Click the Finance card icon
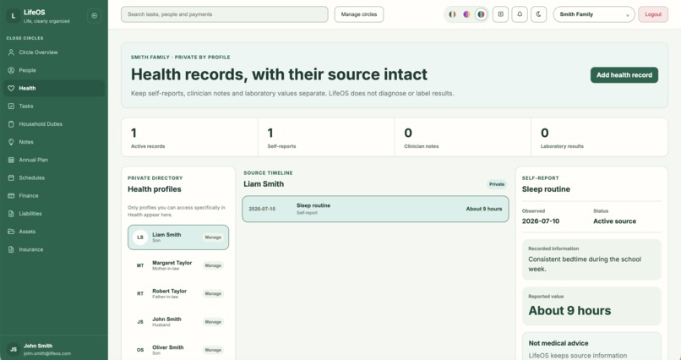The image size is (681, 360). pyautogui.click(x=11, y=196)
